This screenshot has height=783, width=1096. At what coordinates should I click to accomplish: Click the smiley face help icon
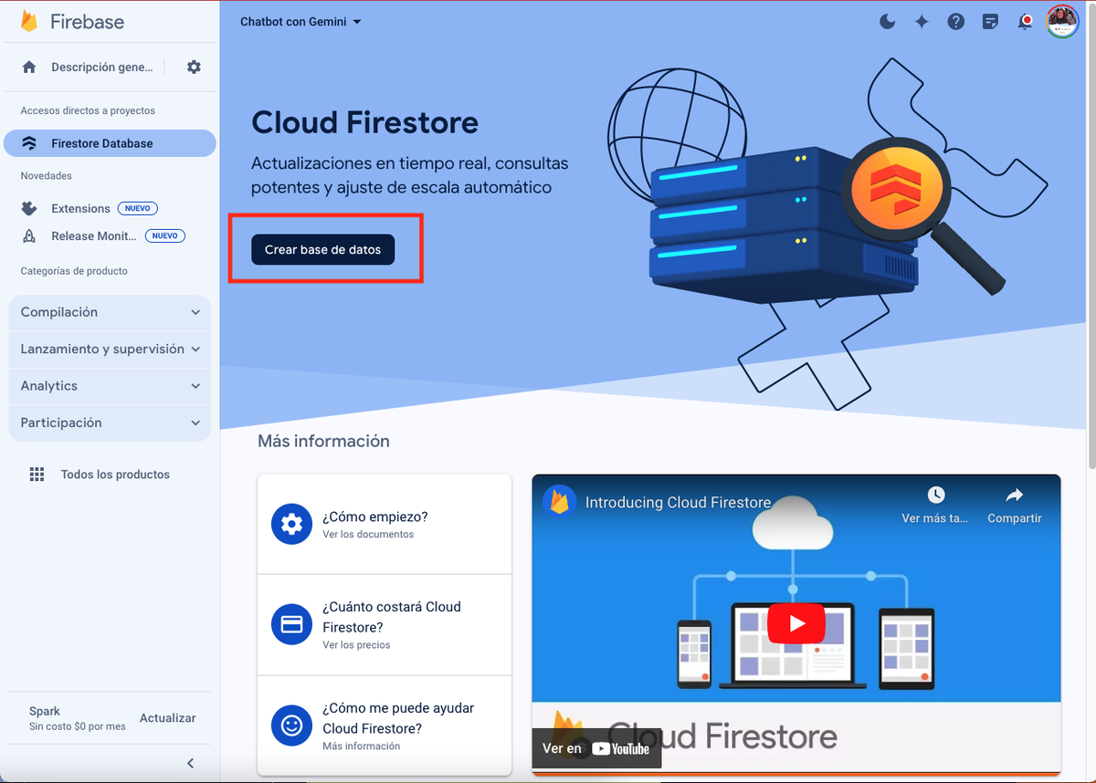point(291,726)
